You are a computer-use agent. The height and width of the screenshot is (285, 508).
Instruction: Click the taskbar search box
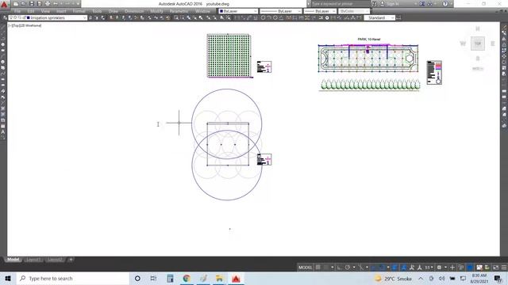point(72,278)
